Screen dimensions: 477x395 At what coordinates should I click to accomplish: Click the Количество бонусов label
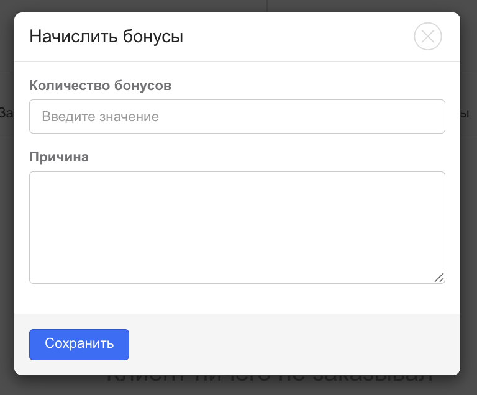pyautogui.click(x=100, y=85)
